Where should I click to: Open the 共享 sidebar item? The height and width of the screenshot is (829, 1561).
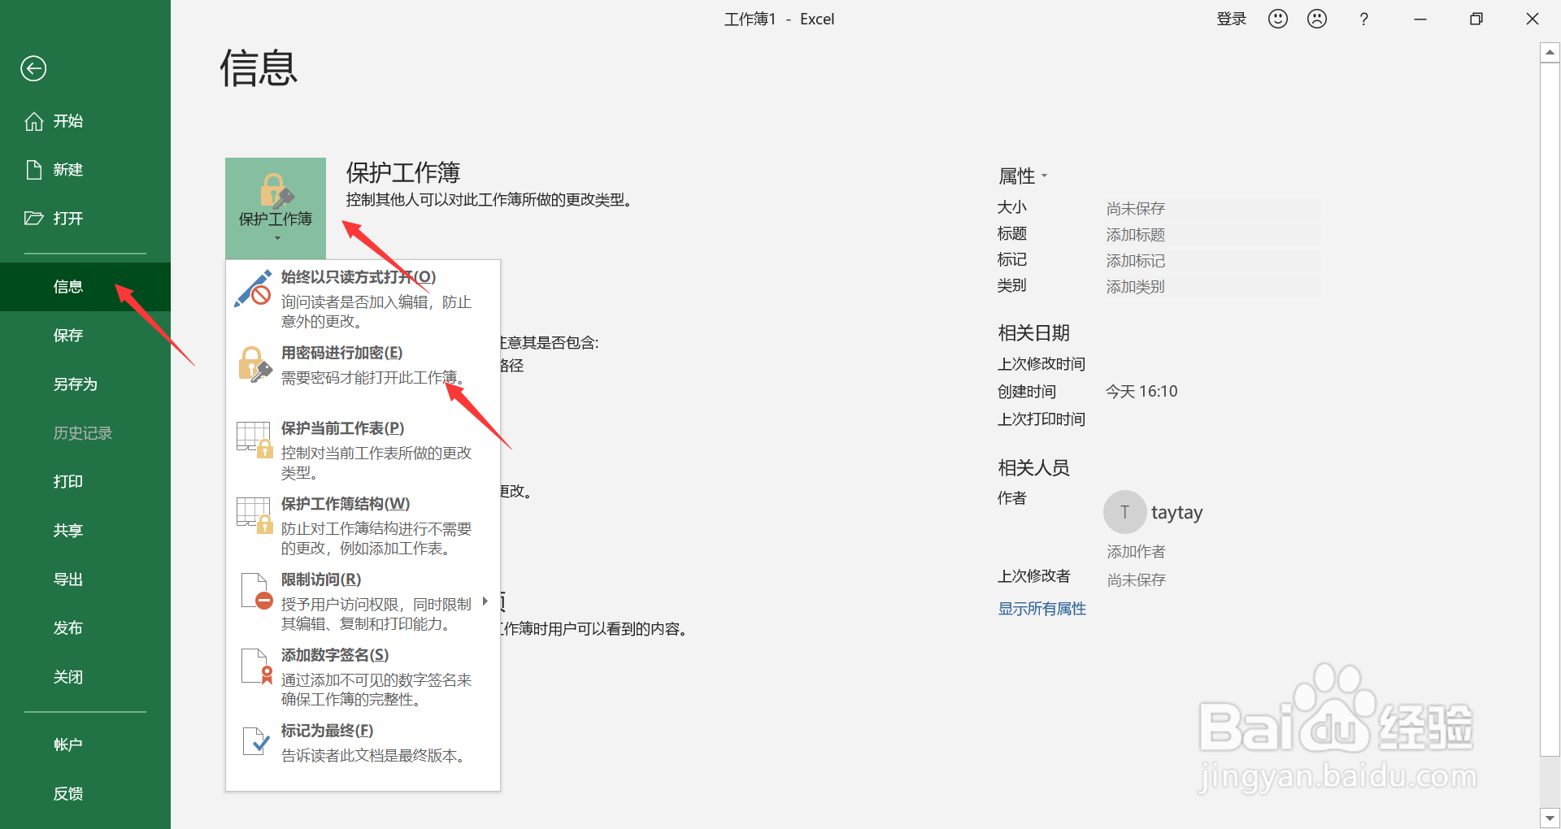(x=85, y=531)
